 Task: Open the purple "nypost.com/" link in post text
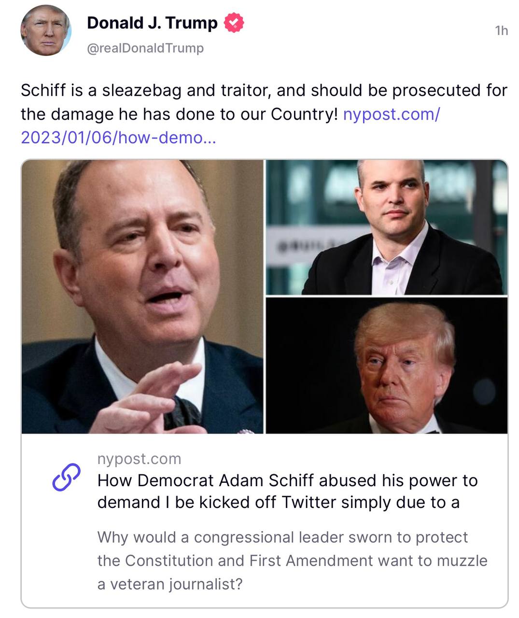(391, 114)
